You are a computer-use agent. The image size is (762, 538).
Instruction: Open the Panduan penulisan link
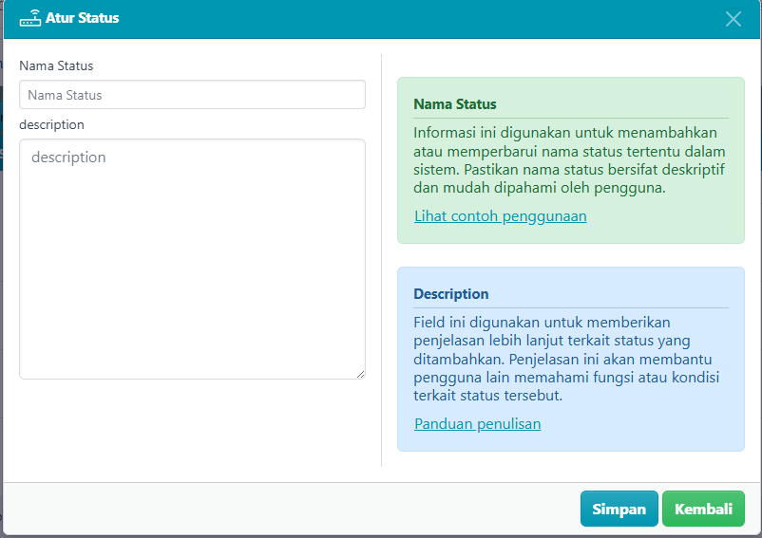[x=477, y=424]
